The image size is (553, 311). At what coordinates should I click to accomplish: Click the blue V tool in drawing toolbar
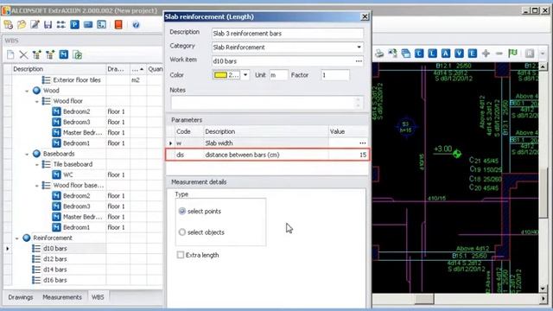[459, 54]
